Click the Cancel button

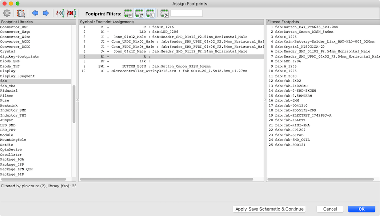330,209
